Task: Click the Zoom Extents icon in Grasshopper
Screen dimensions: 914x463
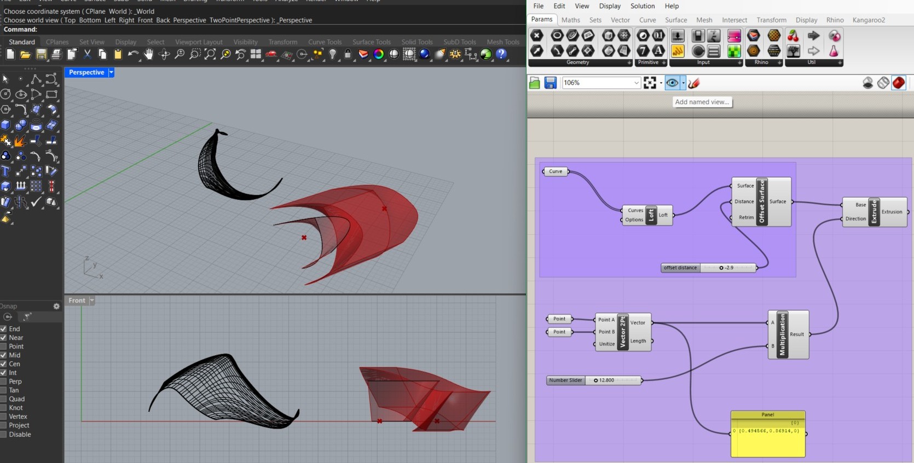Action: tap(650, 83)
